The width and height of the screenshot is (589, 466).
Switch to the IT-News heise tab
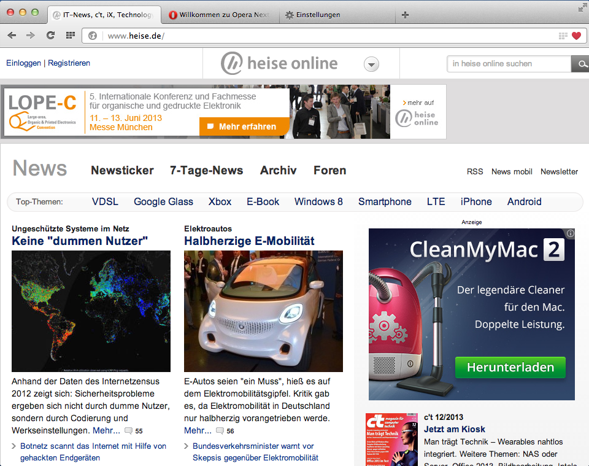104,15
